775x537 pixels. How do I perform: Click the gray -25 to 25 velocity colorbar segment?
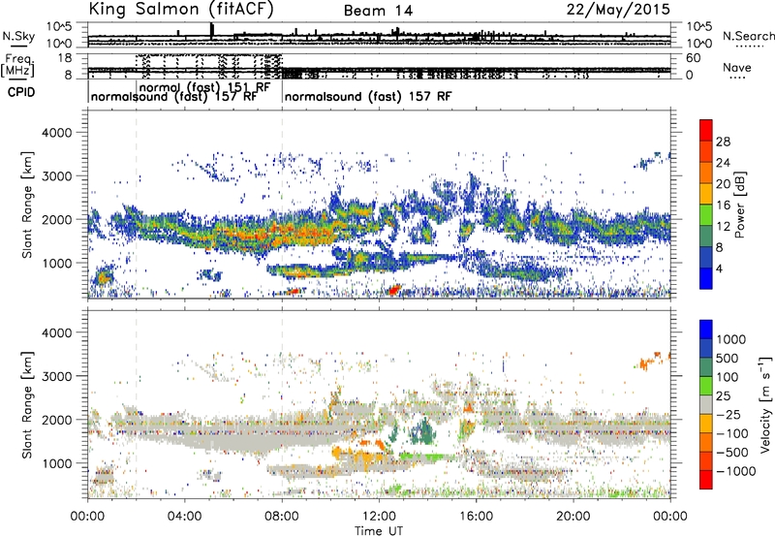click(706, 404)
